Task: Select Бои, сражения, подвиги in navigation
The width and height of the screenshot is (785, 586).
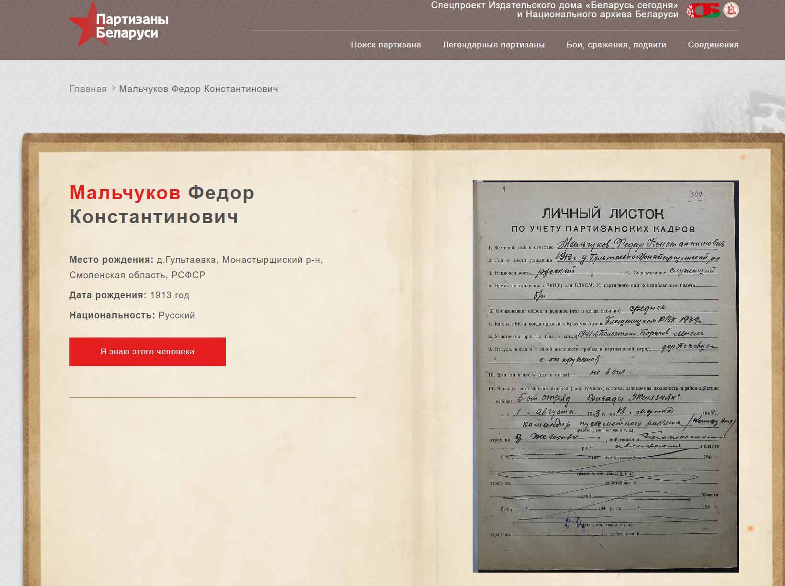Action: point(616,45)
